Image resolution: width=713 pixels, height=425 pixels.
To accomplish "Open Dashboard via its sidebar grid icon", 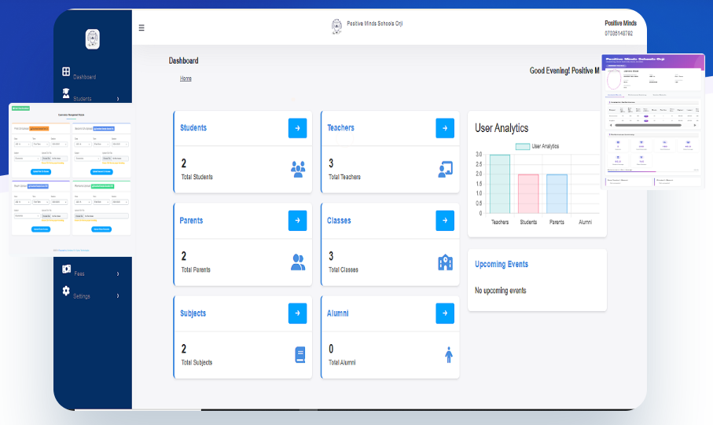I will click(x=66, y=71).
